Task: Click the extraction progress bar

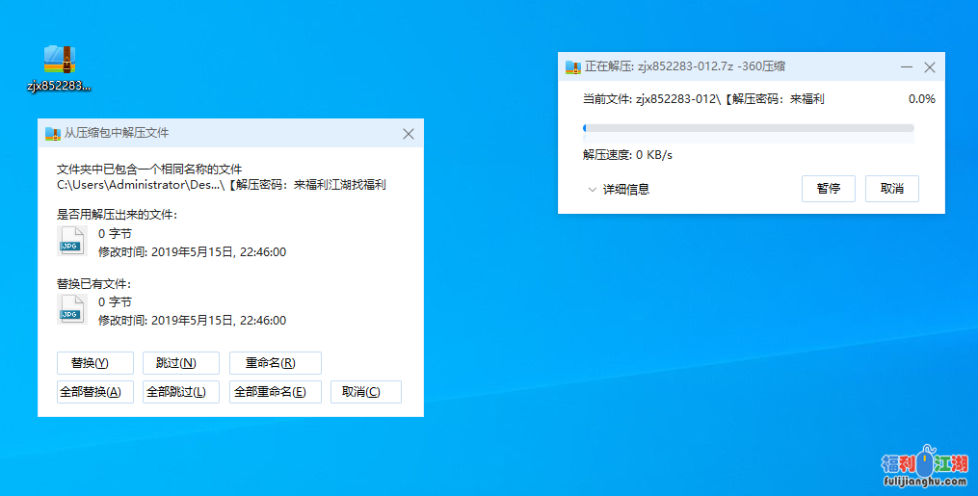Action: click(748, 127)
